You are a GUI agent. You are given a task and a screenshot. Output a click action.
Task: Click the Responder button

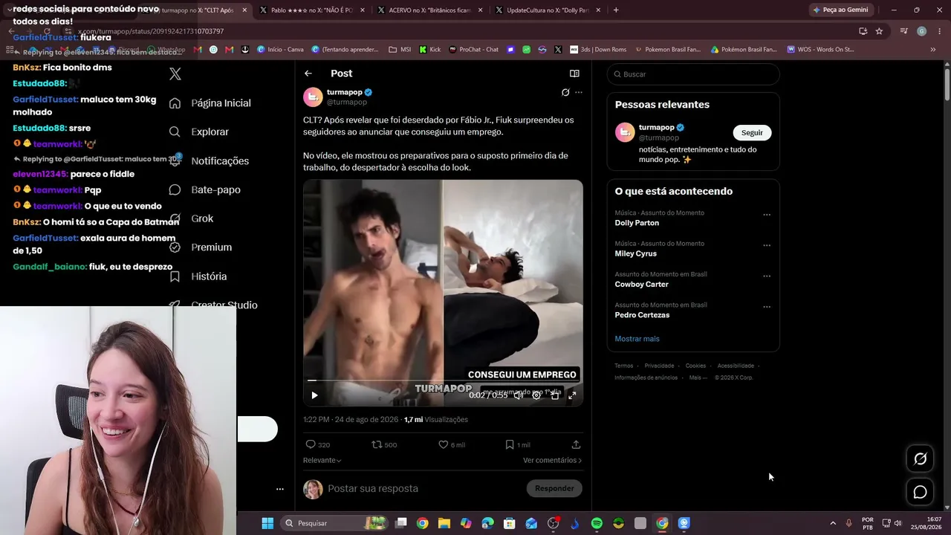click(554, 488)
